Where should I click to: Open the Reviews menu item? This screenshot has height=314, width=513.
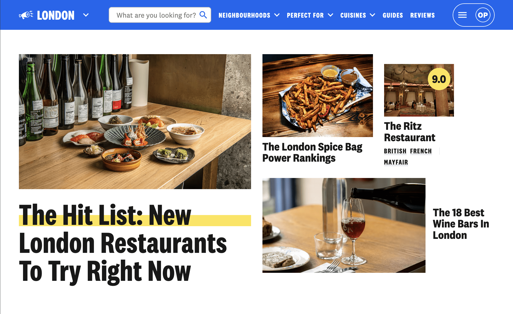point(422,15)
